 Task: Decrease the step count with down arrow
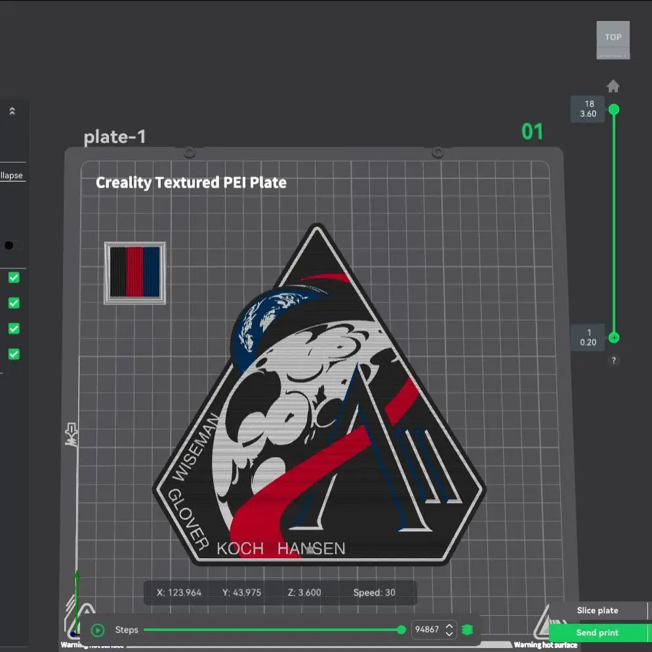pyautogui.click(x=449, y=634)
